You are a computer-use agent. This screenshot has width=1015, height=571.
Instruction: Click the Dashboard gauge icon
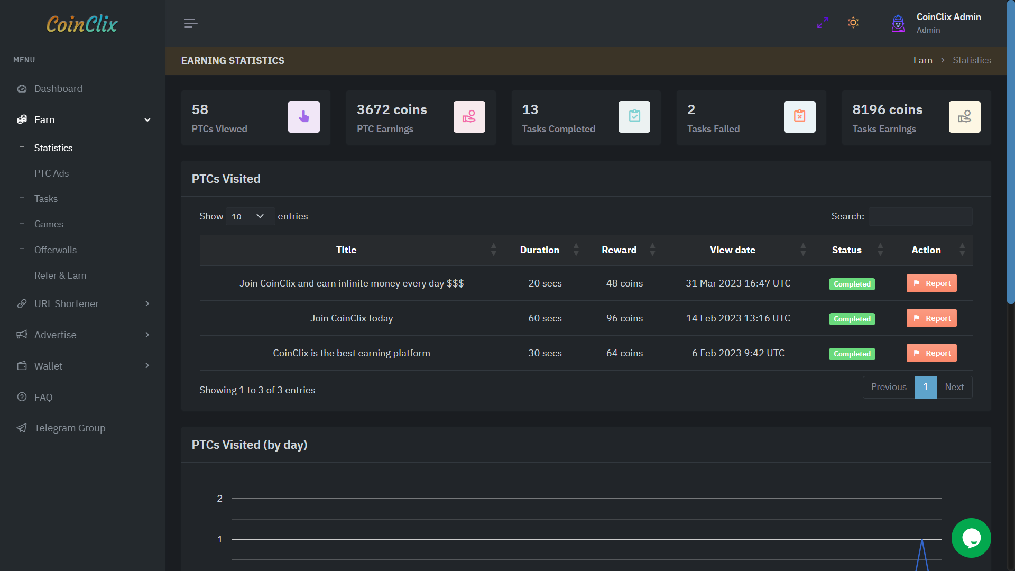(x=22, y=89)
